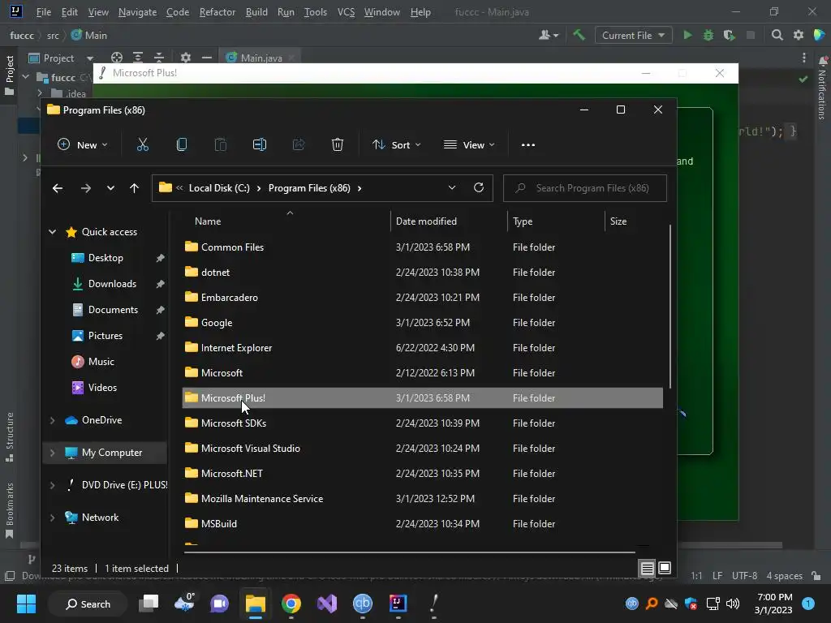The width and height of the screenshot is (831, 623).
Task: Click the Rename icon in Explorer toolbar
Action: point(259,144)
